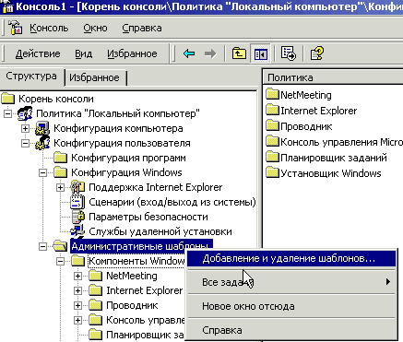Collapse the Конфигурация Windows node
The image size is (403, 342).
(x=42, y=172)
